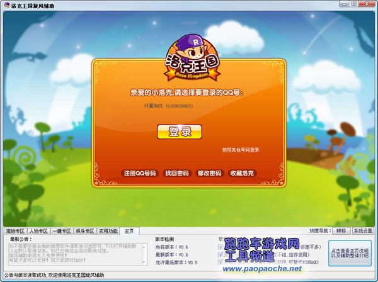Click announcement scrollbar up arrow

point(144,247)
